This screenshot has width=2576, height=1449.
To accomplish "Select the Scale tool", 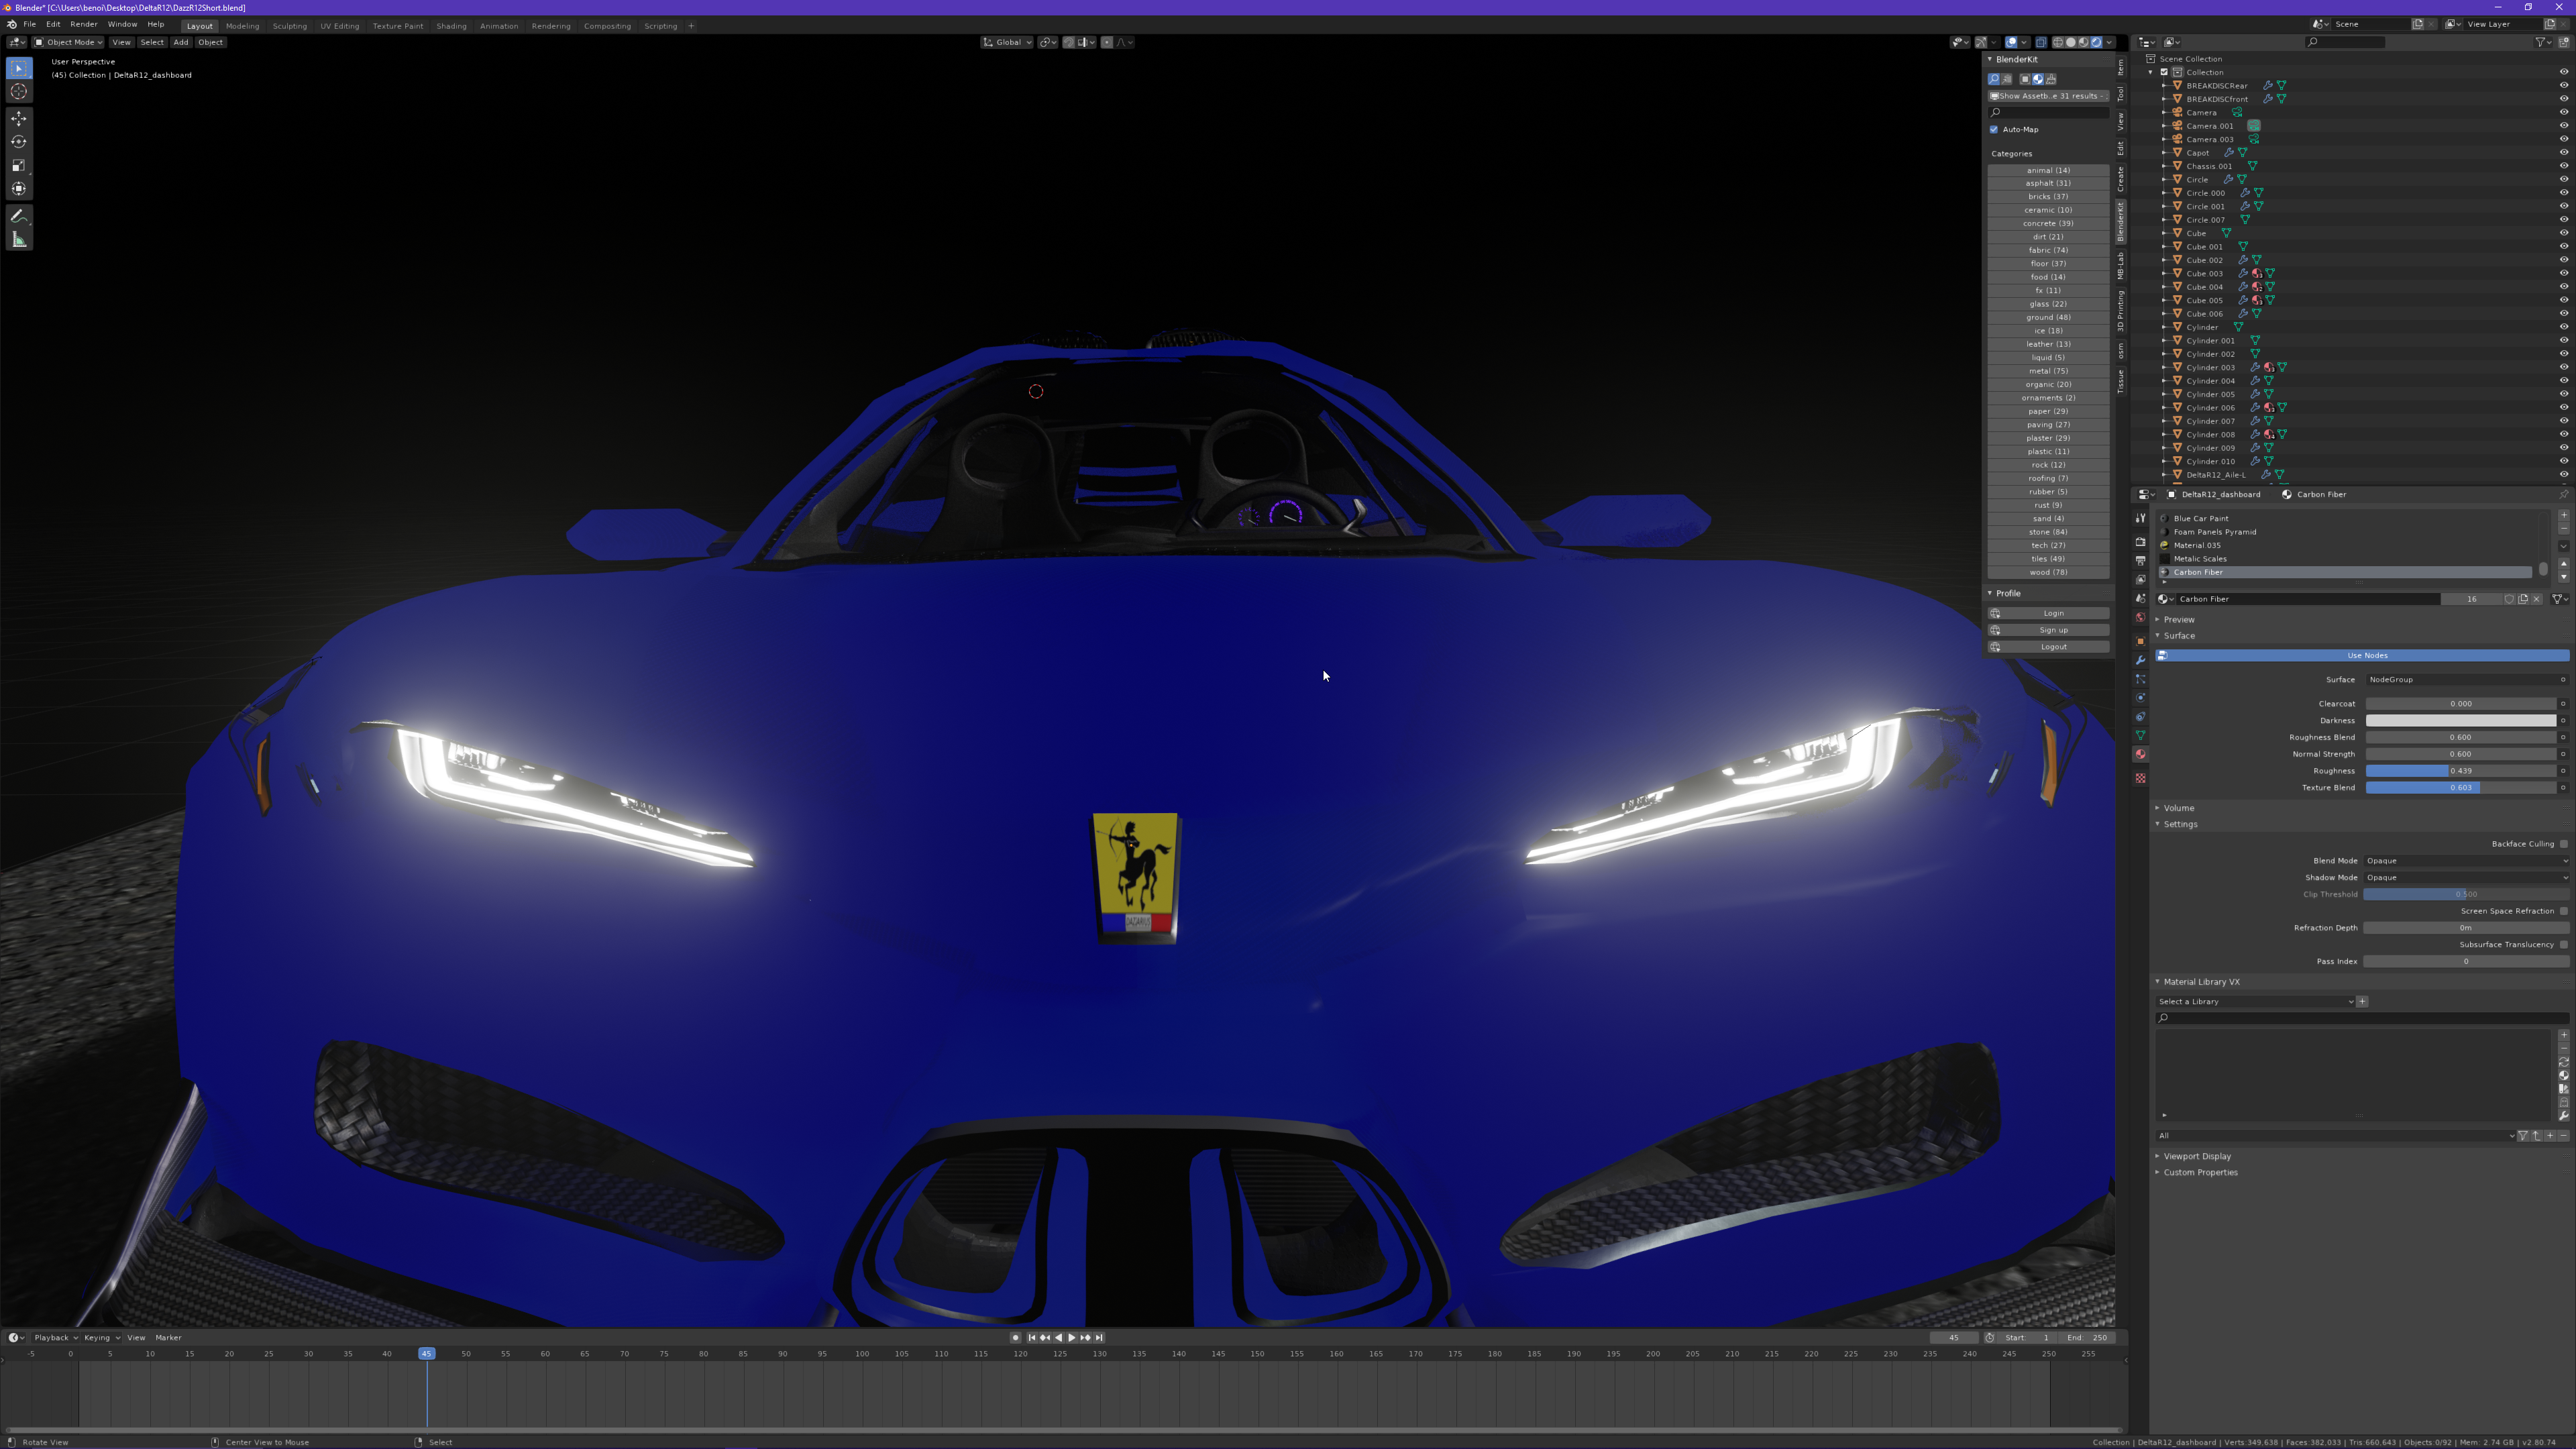I will [x=19, y=165].
